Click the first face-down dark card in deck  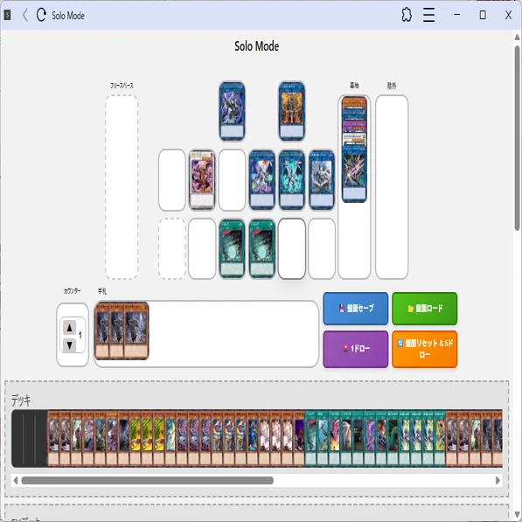[17, 438]
